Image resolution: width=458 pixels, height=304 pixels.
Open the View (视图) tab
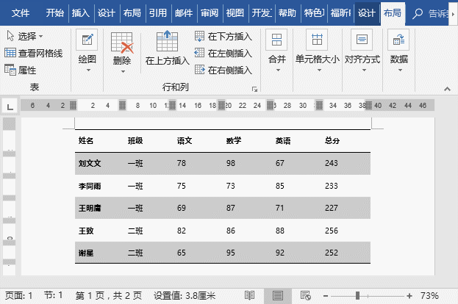[235, 13]
